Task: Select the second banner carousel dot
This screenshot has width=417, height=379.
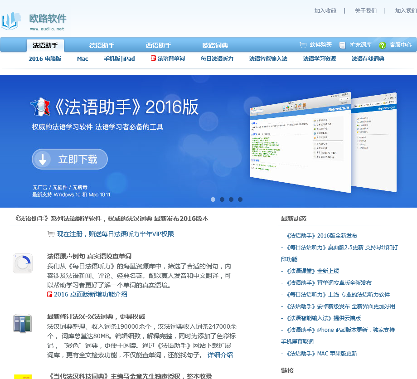Action: (222, 199)
